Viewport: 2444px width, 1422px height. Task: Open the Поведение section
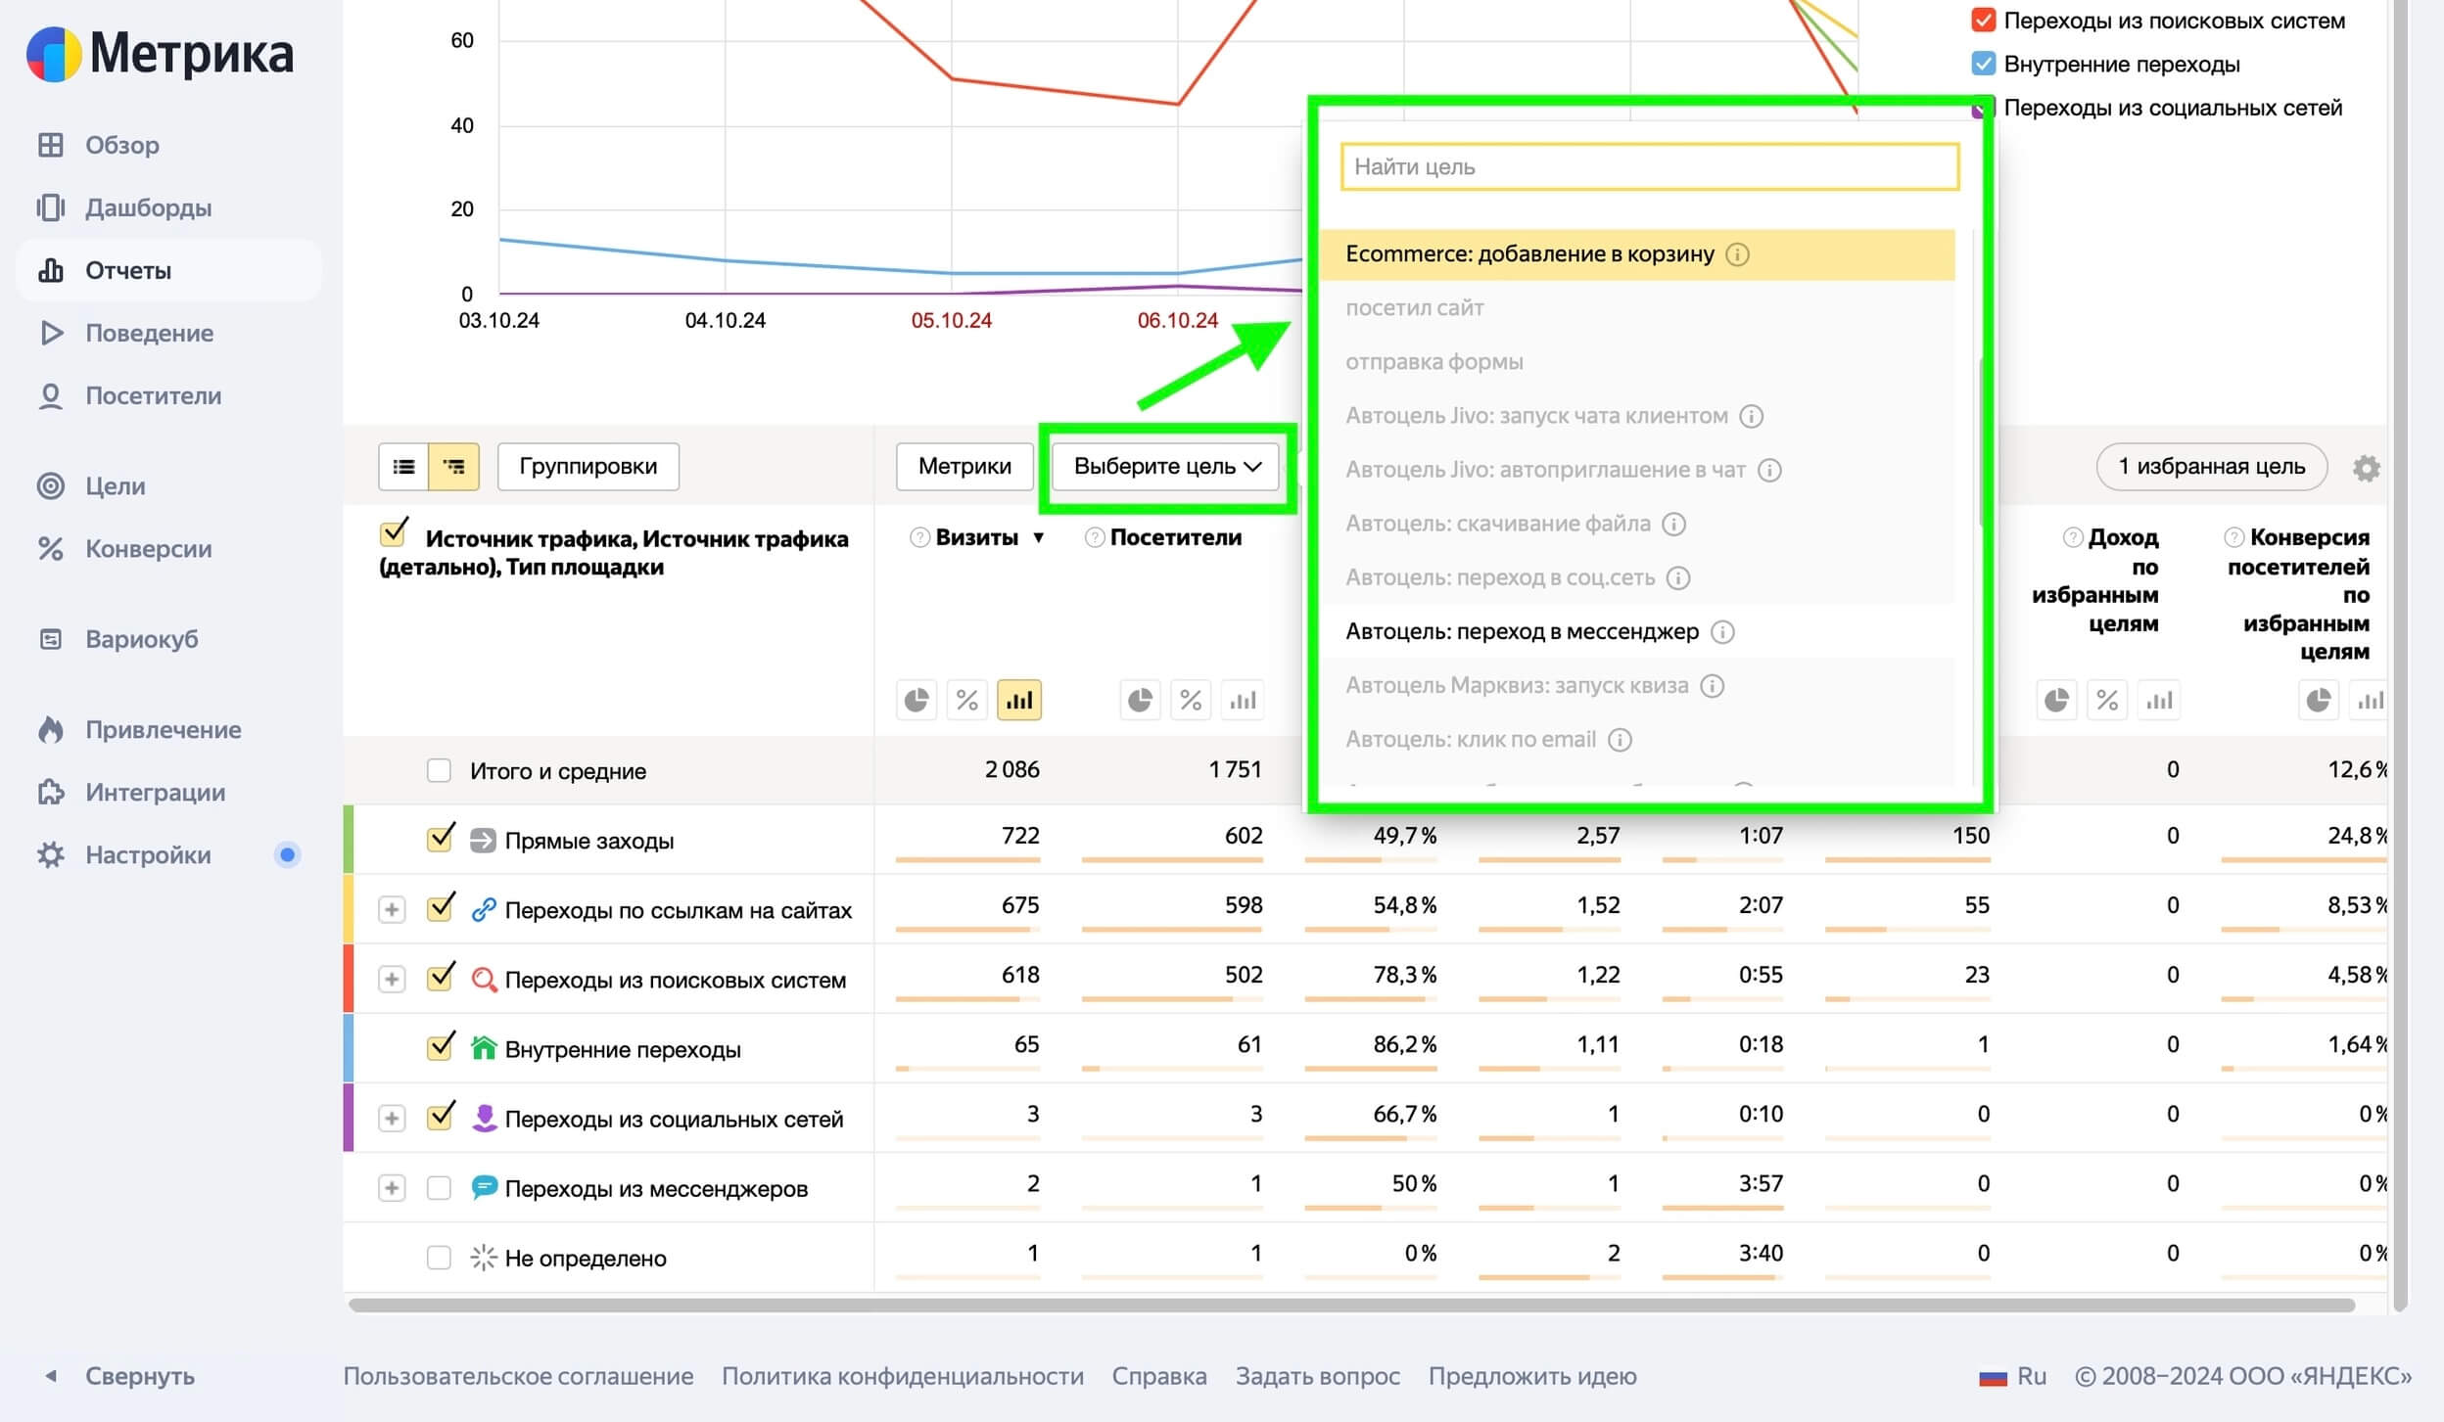tap(149, 333)
